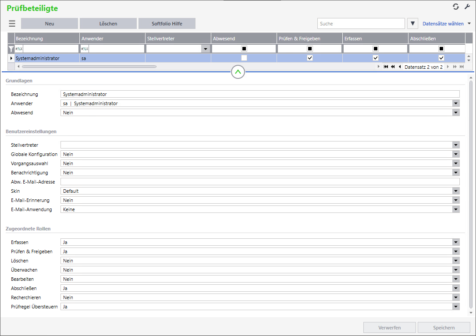Open the E-Mail-Anwendung dropdown
The image size is (476, 336).
pyautogui.click(x=456, y=209)
